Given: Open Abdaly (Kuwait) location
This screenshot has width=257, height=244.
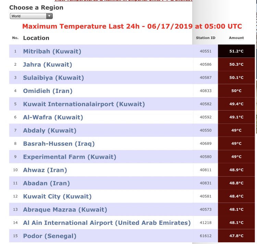Looking at the screenshot, I should 50,130.
